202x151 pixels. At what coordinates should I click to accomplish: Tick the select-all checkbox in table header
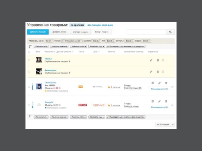point(29,52)
